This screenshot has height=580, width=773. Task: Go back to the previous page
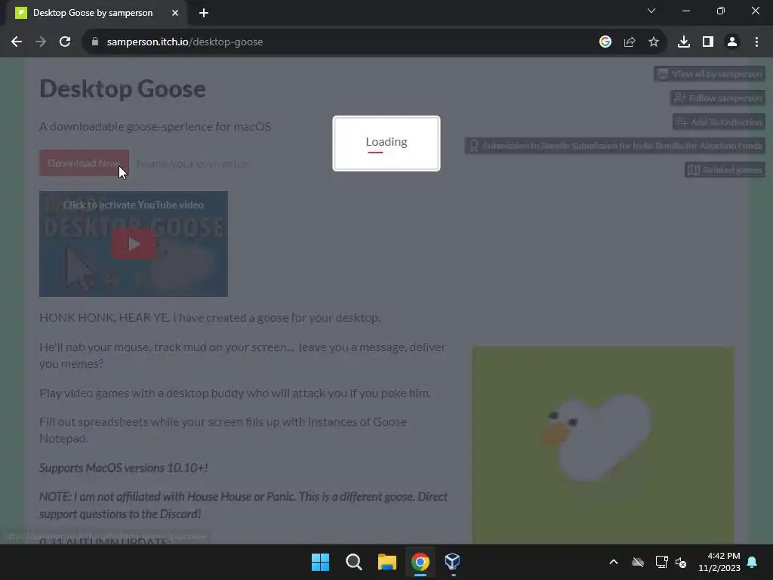click(x=17, y=42)
